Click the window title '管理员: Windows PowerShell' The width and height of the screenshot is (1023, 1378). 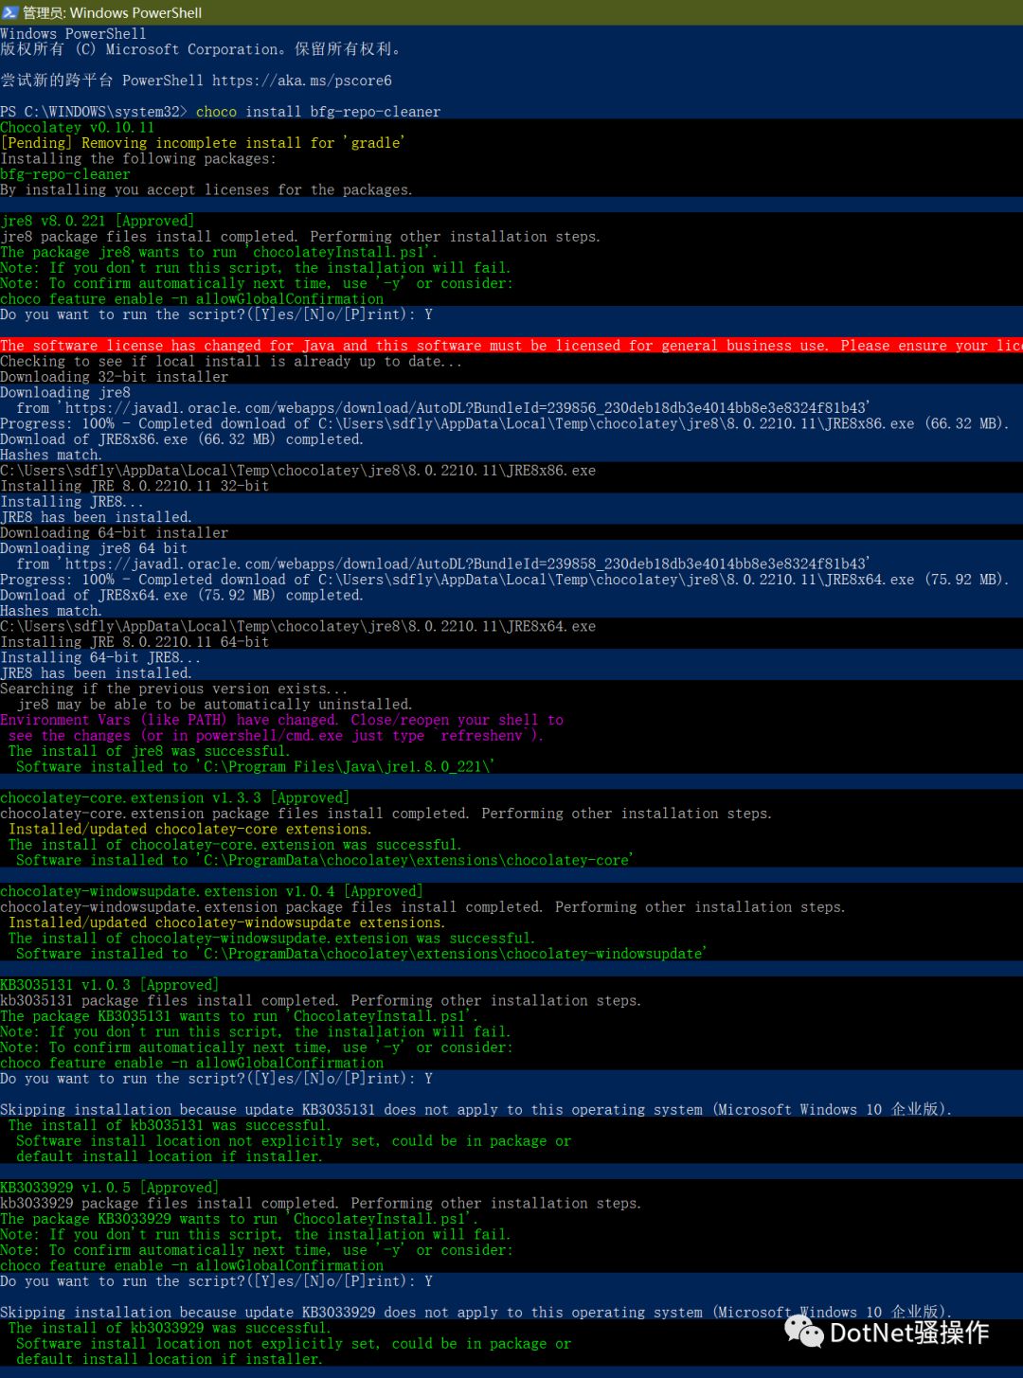pyautogui.click(x=112, y=12)
